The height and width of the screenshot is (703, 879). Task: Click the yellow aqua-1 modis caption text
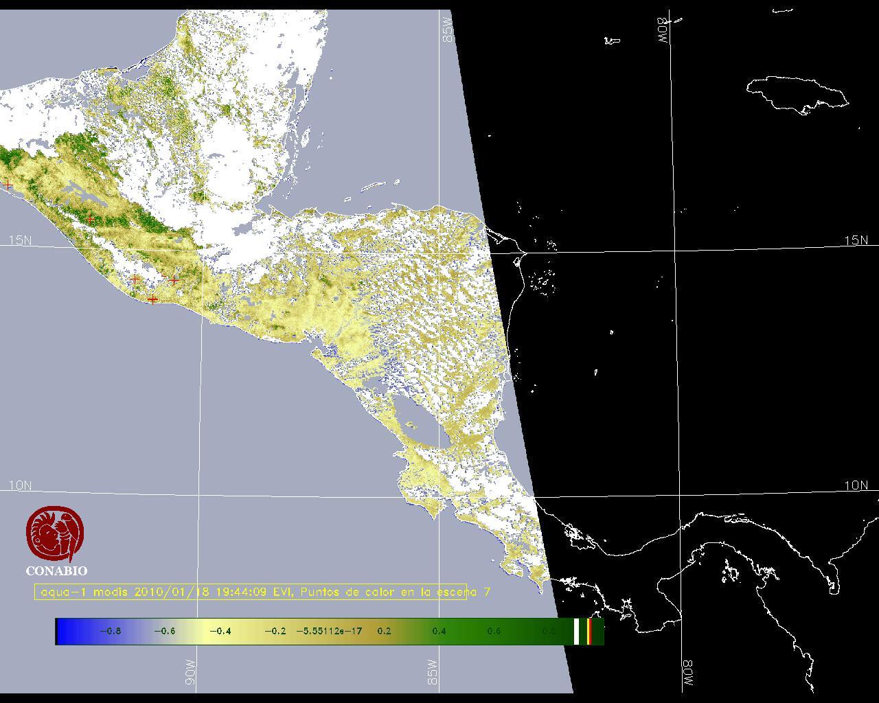[251, 592]
